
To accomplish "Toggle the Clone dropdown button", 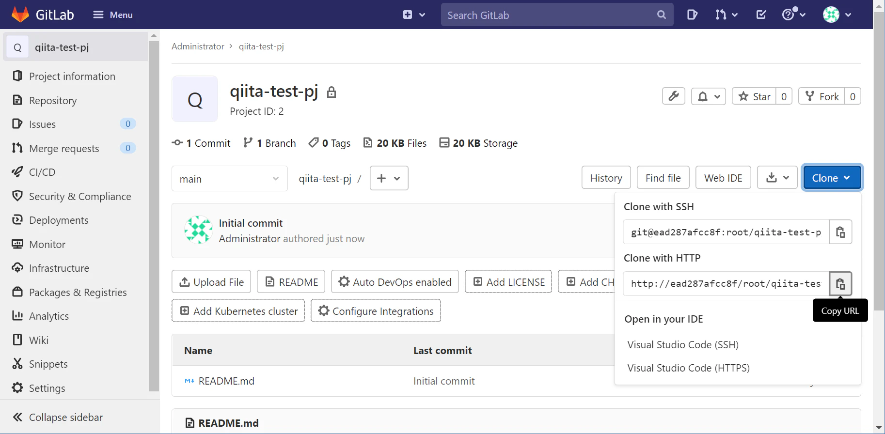I will (832, 178).
